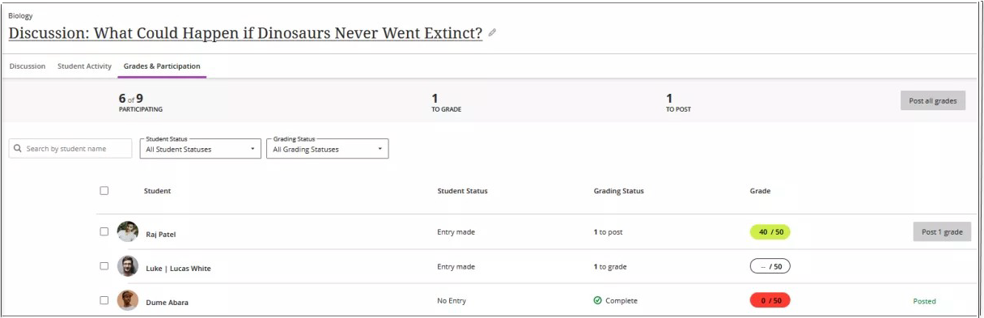
Task: Open the discussion title link
Action: point(245,33)
